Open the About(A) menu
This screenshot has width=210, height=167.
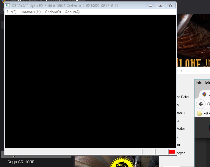click(72, 12)
